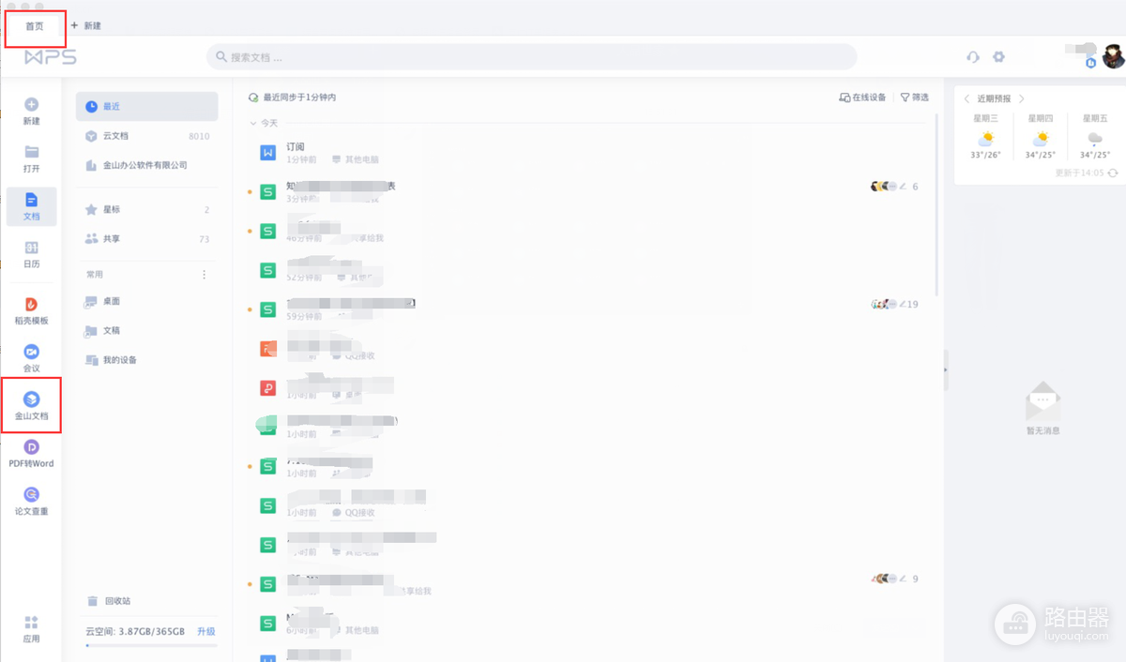Click 云空间: 3.87GB/365GB text
The width and height of the screenshot is (1126, 662).
click(135, 632)
